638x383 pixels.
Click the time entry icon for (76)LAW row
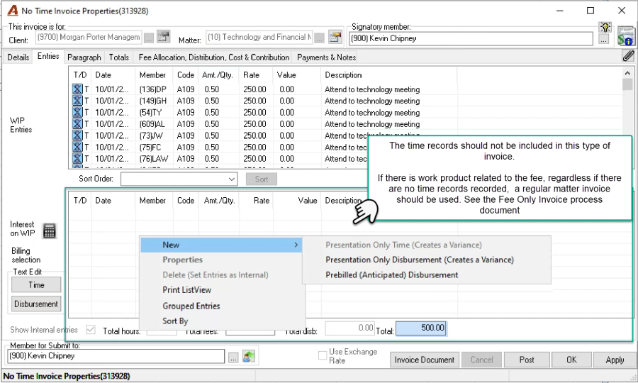tap(77, 158)
